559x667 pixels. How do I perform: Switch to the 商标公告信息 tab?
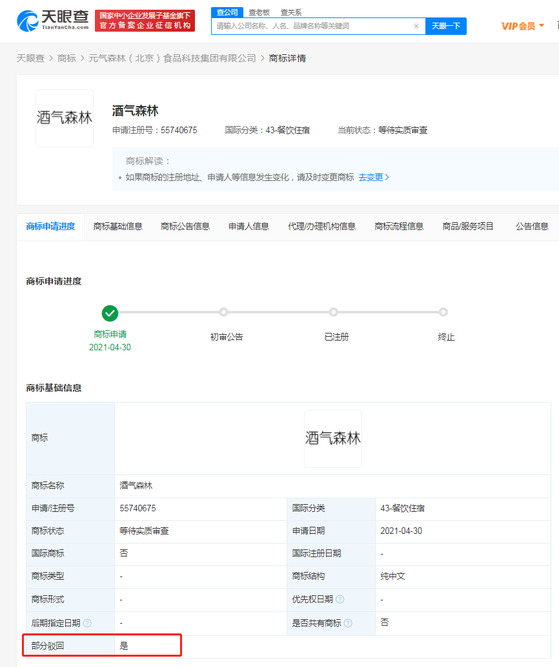[x=185, y=226]
